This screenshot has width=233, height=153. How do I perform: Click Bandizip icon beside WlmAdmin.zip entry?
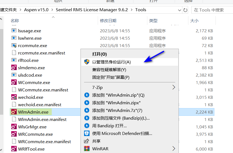(x=87, y=95)
